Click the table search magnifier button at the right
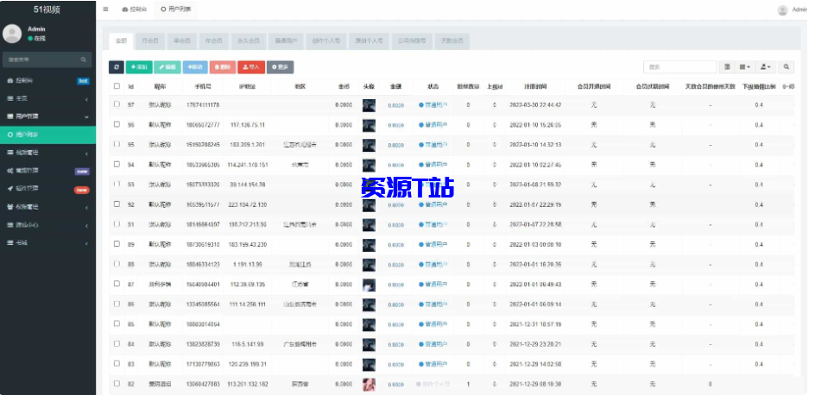 coord(787,67)
